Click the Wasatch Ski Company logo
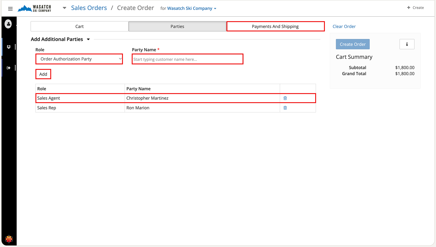This screenshot has width=436, height=247. pyautogui.click(x=35, y=8)
